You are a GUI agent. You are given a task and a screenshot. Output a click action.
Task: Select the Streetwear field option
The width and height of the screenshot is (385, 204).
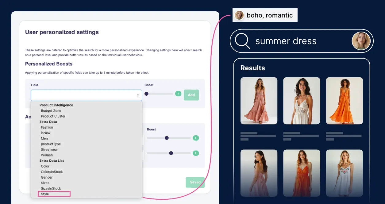click(x=49, y=150)
